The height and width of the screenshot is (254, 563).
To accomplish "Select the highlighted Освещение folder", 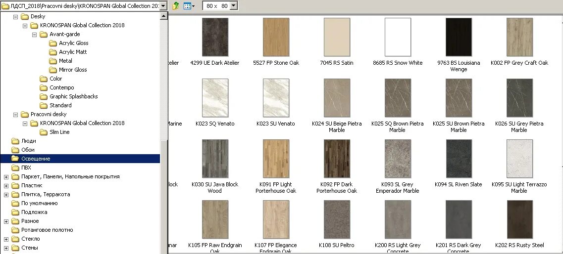I will click(80, 159).
